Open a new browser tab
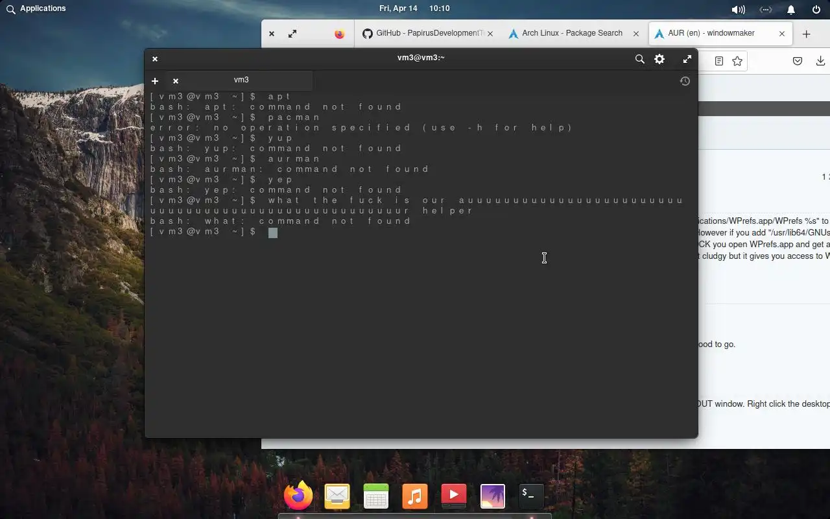 tap(807, 34)
